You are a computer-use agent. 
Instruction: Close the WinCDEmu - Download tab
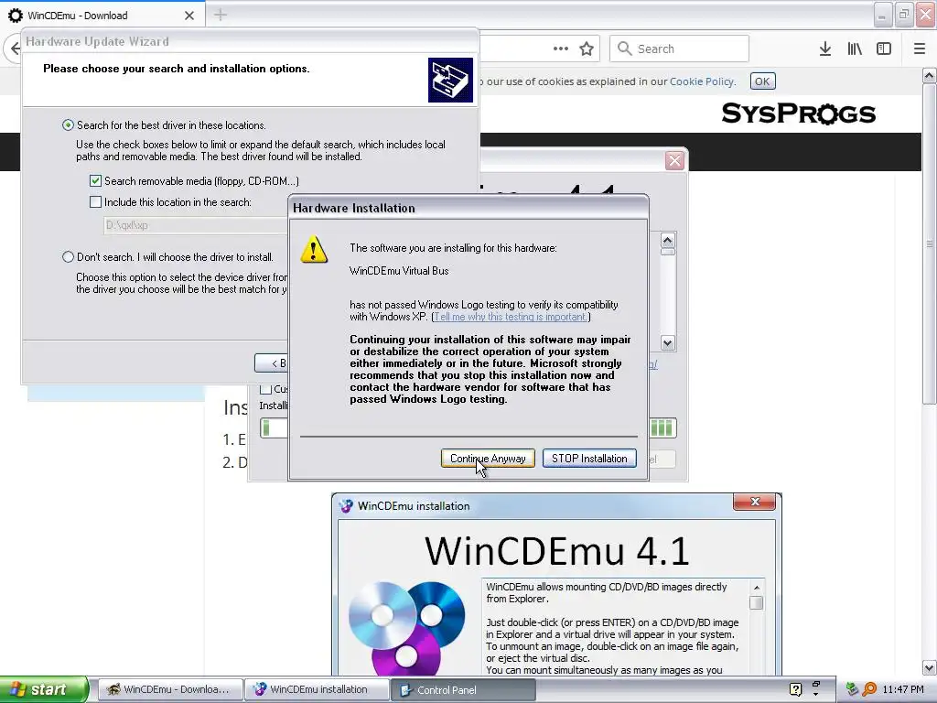tap(189, 16)
